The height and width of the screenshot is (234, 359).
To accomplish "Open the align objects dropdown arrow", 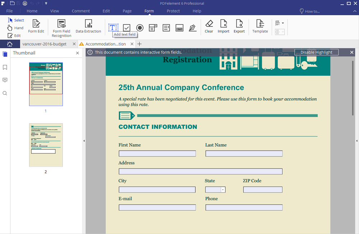I will 283,23.
